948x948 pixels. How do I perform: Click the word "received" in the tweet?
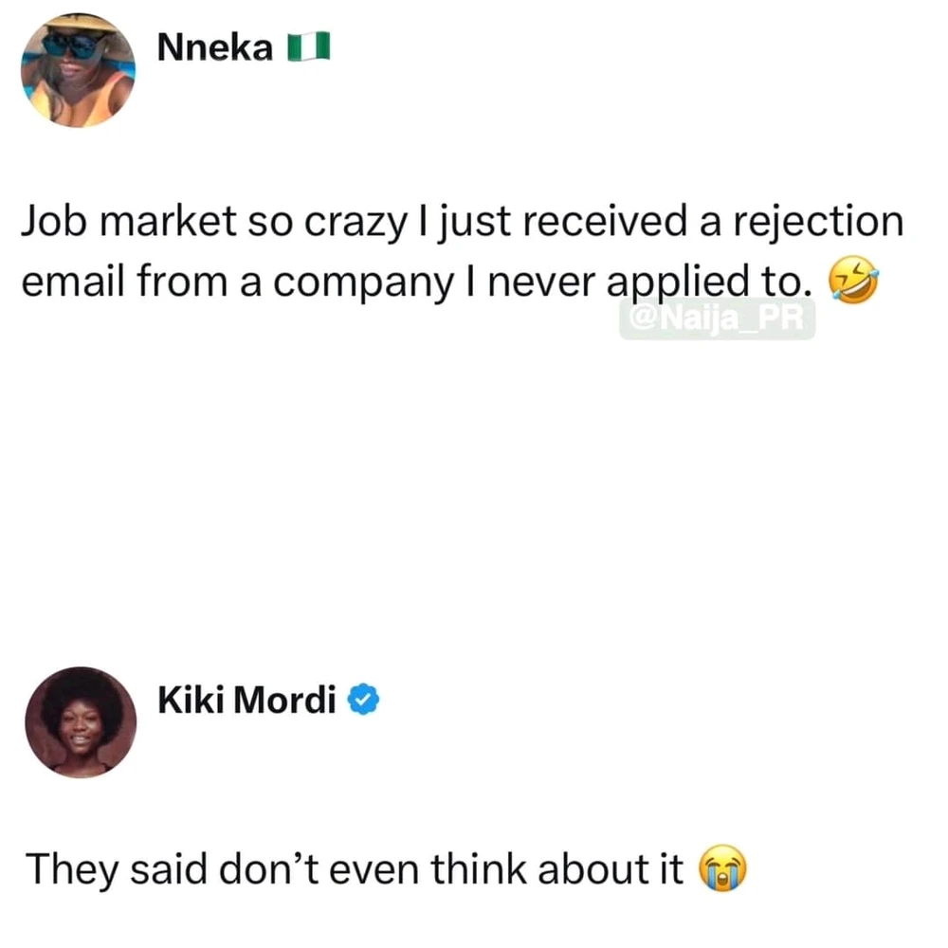click(x=605, y=221)
